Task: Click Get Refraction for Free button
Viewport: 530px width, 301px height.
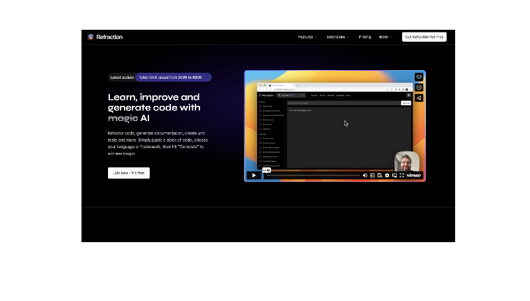Action: pos(424,37)
